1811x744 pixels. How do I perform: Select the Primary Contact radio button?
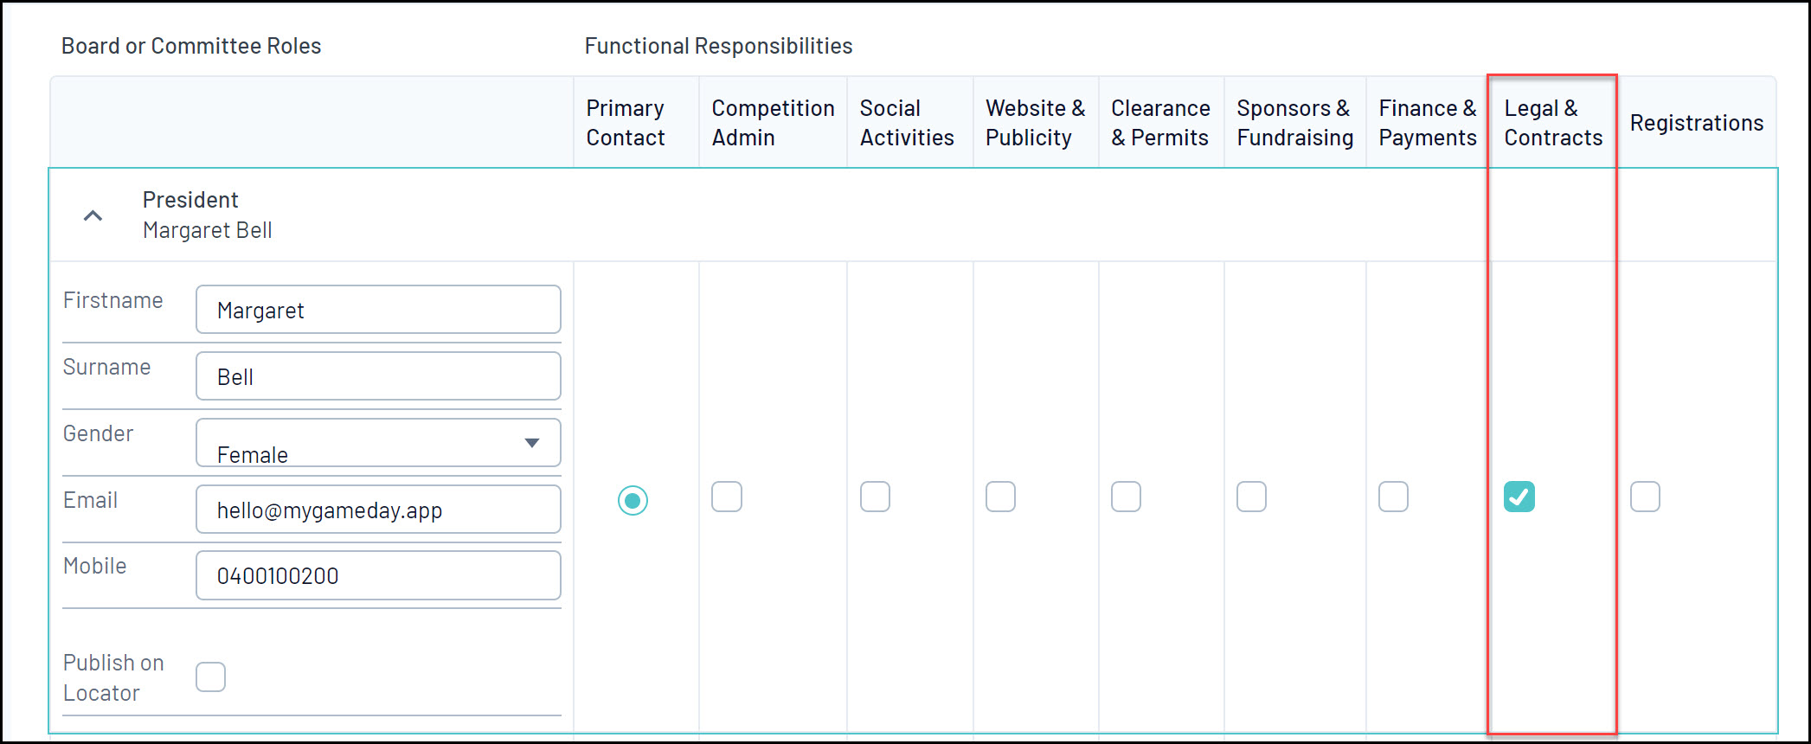(x=633, y=500)
